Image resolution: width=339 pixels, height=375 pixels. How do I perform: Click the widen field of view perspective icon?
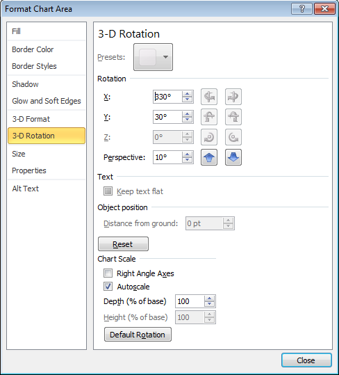[x=233, y=157]
